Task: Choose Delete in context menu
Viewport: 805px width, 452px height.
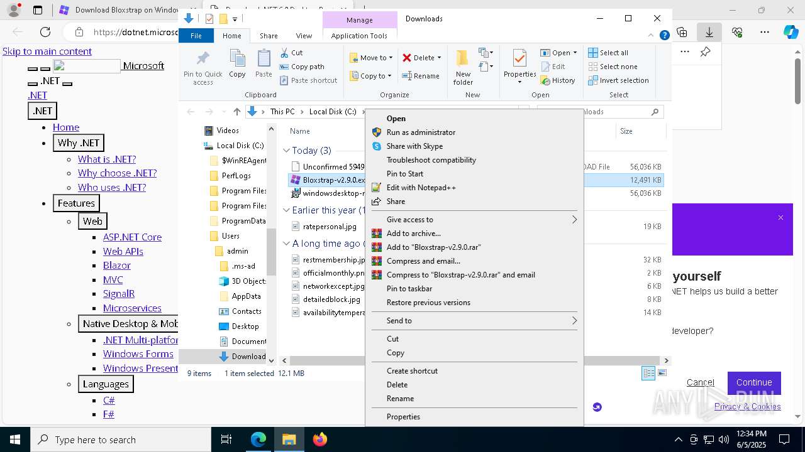Action: (x=474, y=385)
